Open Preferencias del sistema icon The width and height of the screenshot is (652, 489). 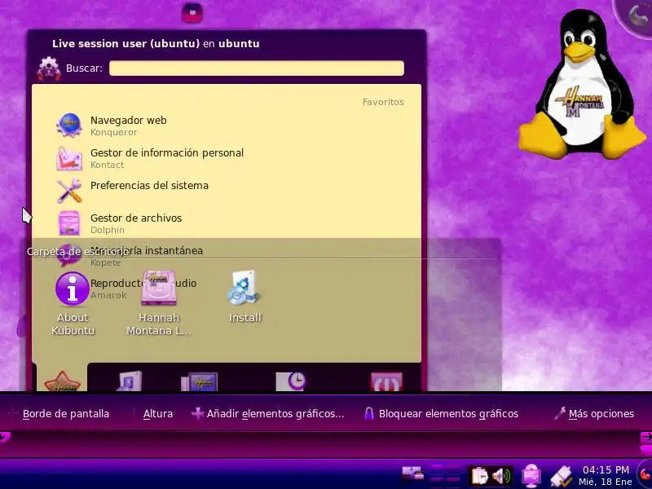coord(69,191)
